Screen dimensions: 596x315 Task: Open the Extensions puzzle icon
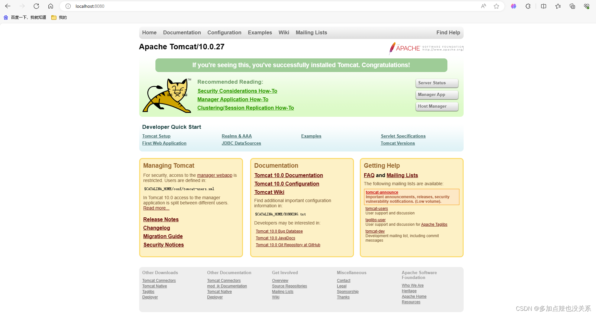pyautogui.click(x=528, y=6)
